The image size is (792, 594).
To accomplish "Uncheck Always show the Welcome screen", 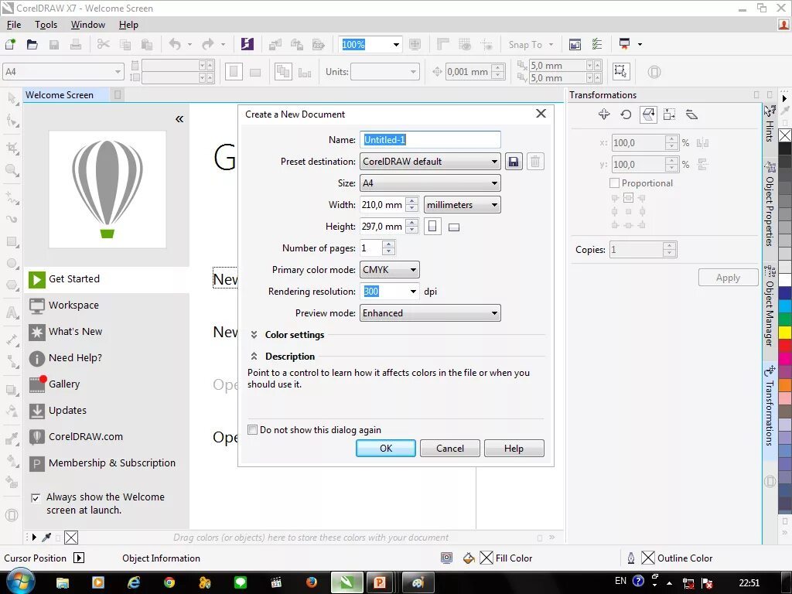I will click(36, 498).
